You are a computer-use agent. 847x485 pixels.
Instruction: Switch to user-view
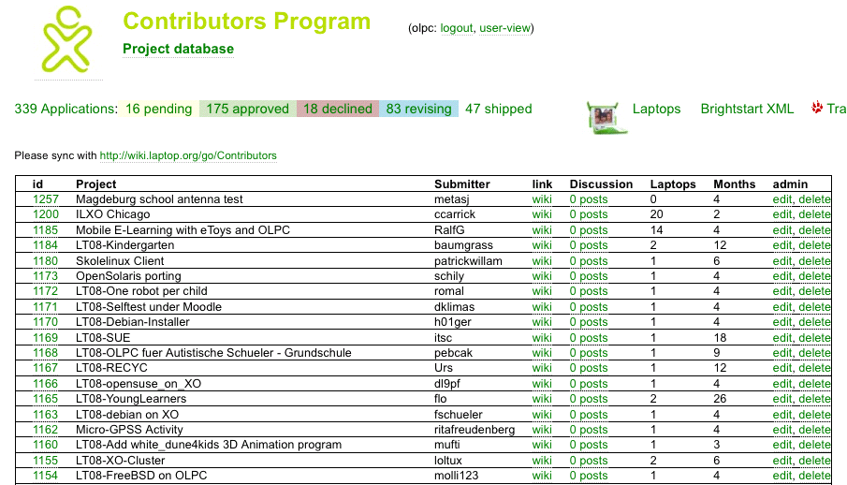(x=504, y=28)
